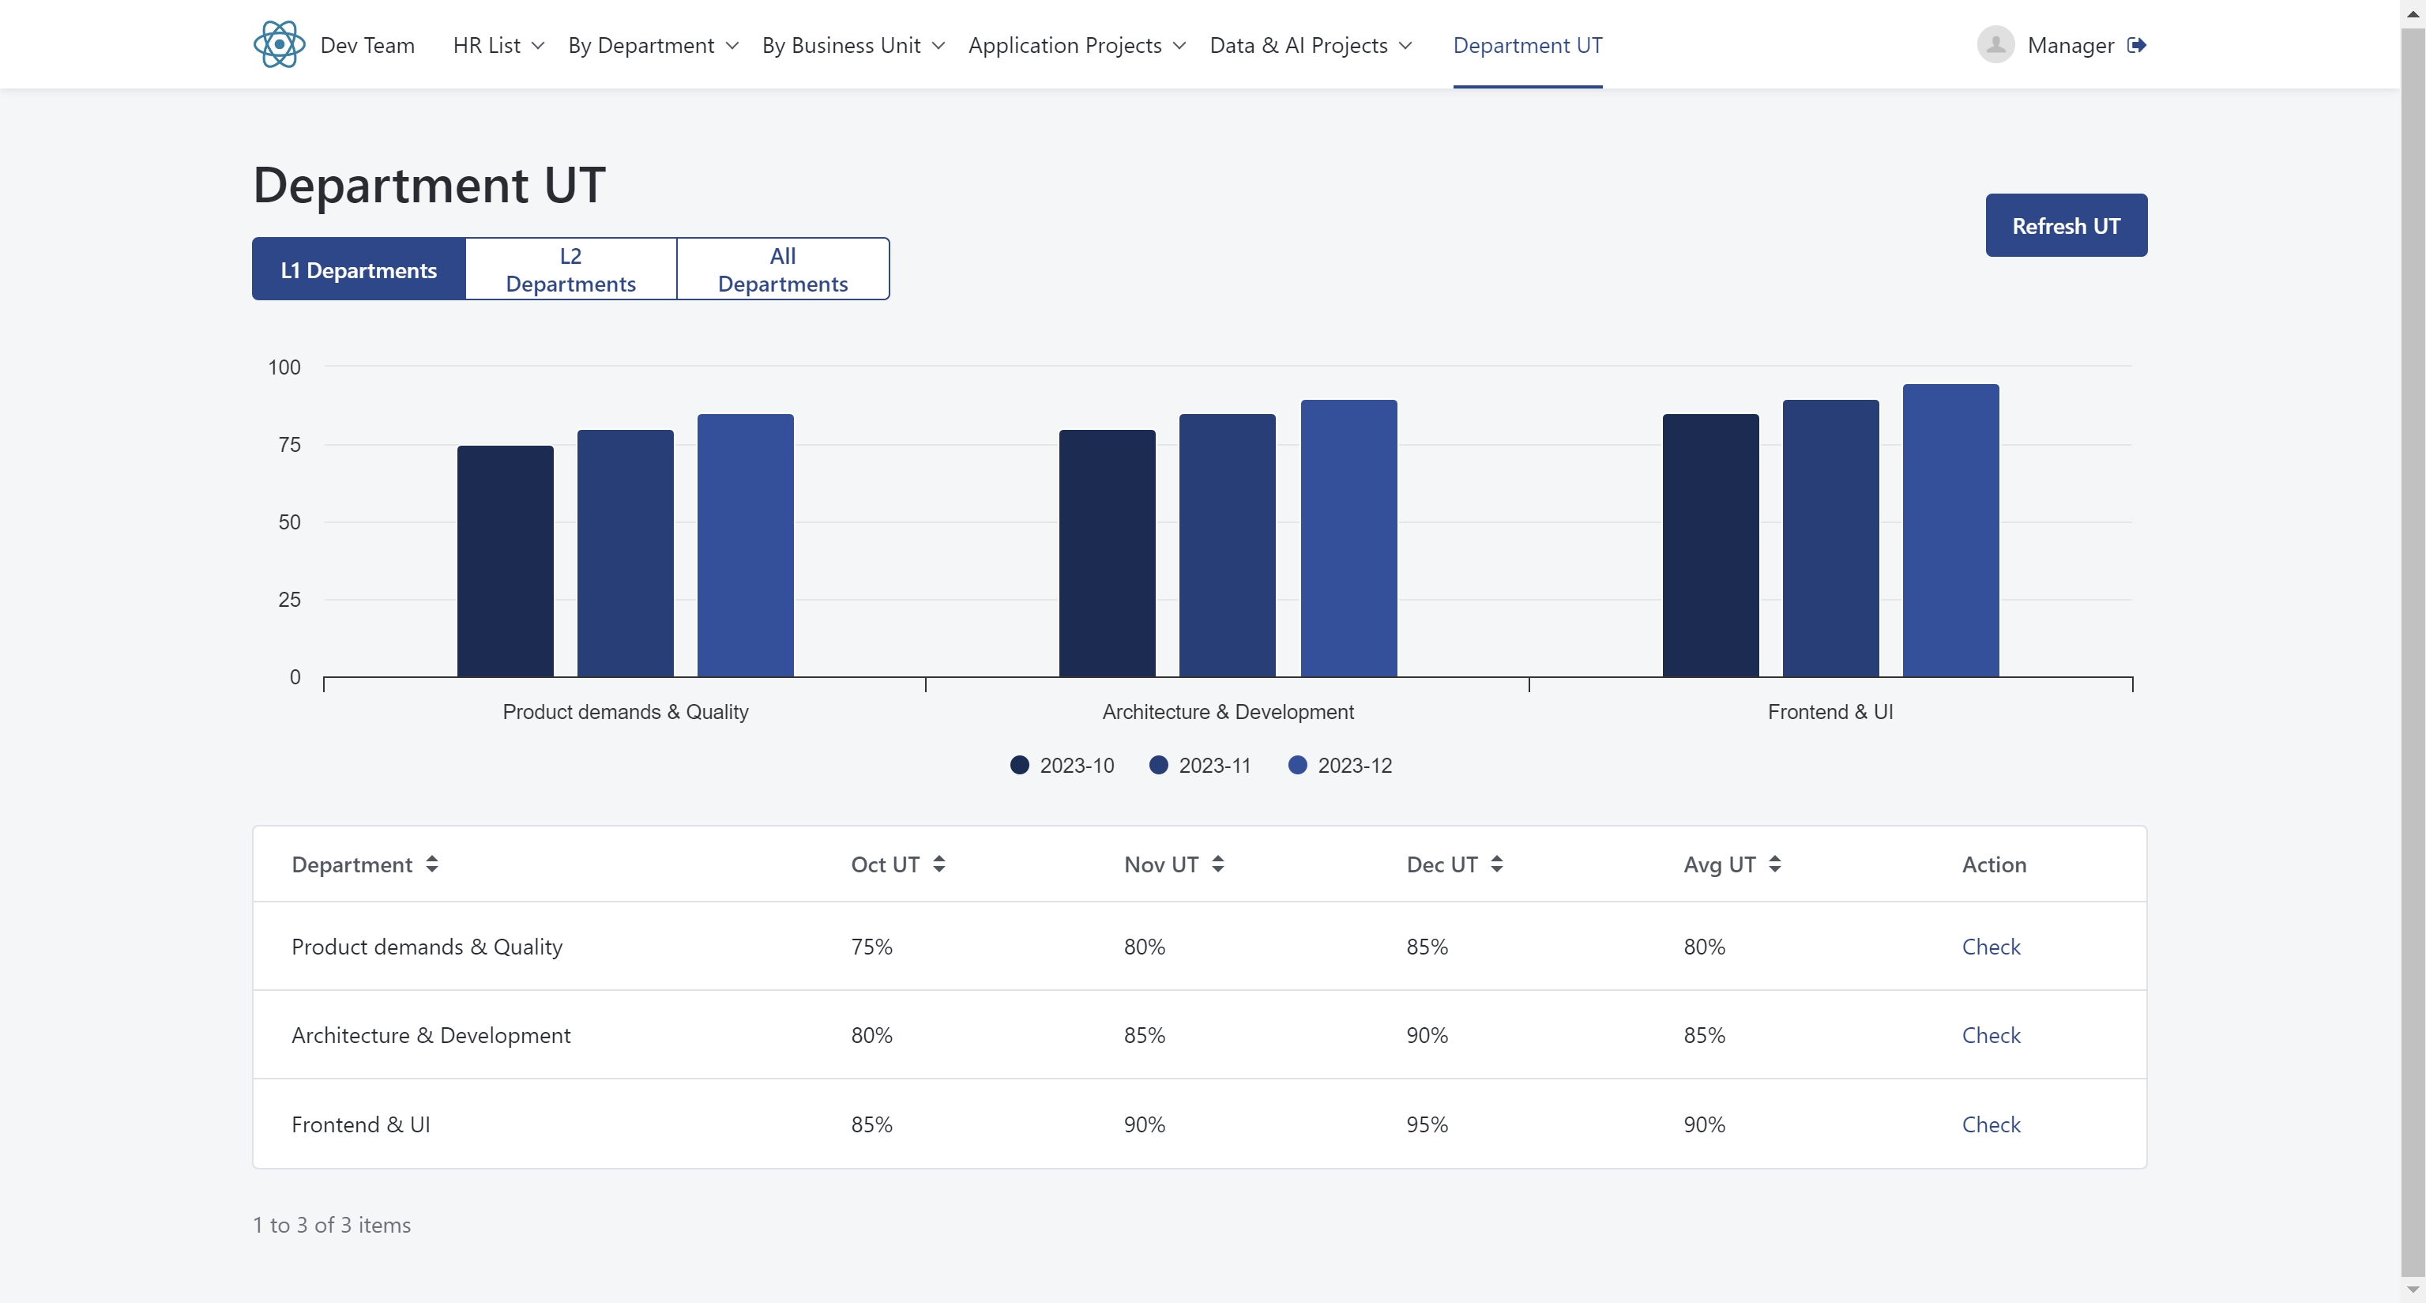Image resolution: width=2426 pixels, height=1303 pixels.
Task: Click the 75% Oct UT value
Action: click(x=871, y=946)
